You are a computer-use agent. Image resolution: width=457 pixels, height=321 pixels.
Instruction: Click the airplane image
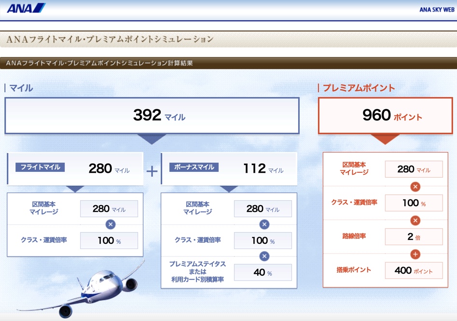[x=80, y=289]
